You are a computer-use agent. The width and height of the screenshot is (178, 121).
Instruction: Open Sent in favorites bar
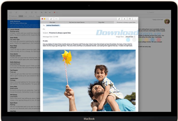click(x=26, y=16)
